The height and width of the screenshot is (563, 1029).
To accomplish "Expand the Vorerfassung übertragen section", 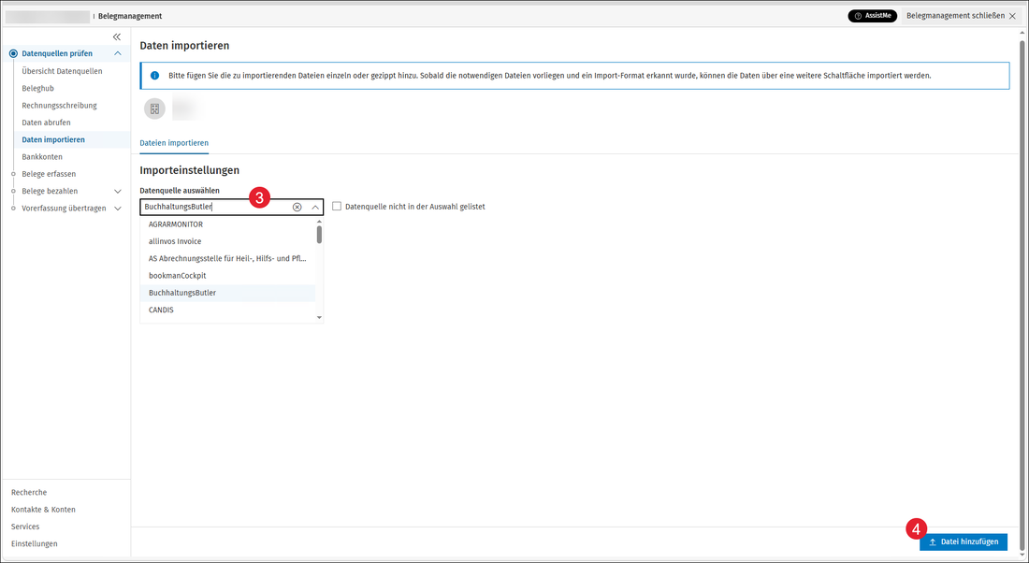I will pyautogui.click(x=118, y=209).
